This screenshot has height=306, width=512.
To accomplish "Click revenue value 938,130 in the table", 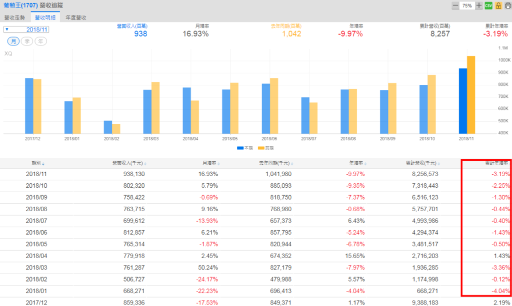I will pyautogui.click(x=134, y=174).
